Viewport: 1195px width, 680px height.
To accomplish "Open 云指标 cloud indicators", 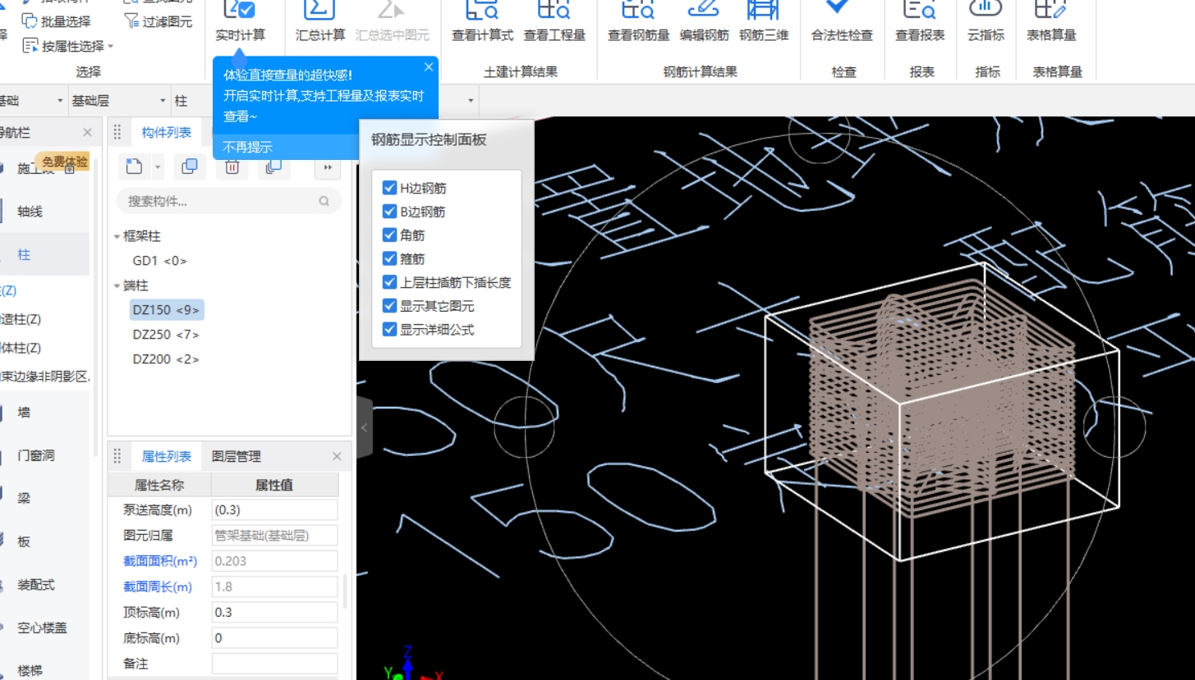I will (x=986, y=21).
